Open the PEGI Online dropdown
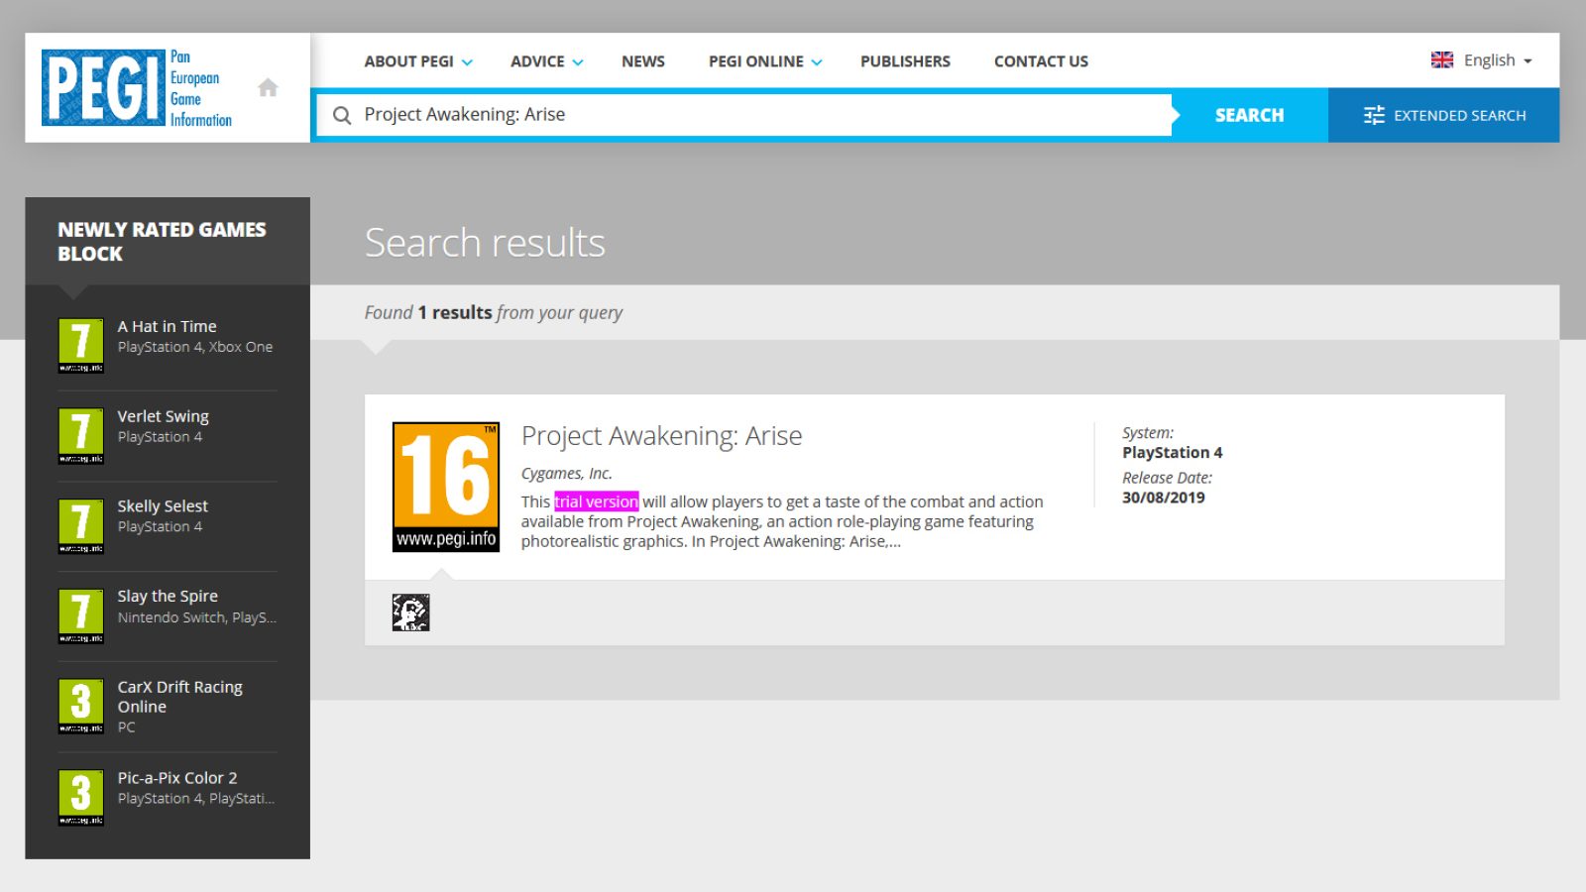 (x=765, y=61)
